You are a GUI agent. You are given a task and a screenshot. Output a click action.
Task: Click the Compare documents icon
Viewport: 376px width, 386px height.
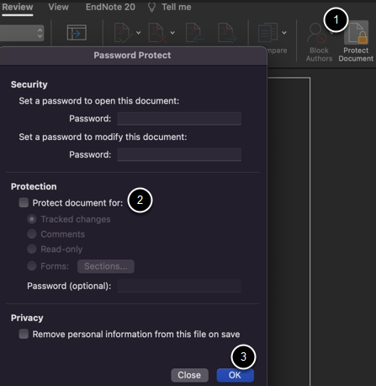(x=267, y=33)
